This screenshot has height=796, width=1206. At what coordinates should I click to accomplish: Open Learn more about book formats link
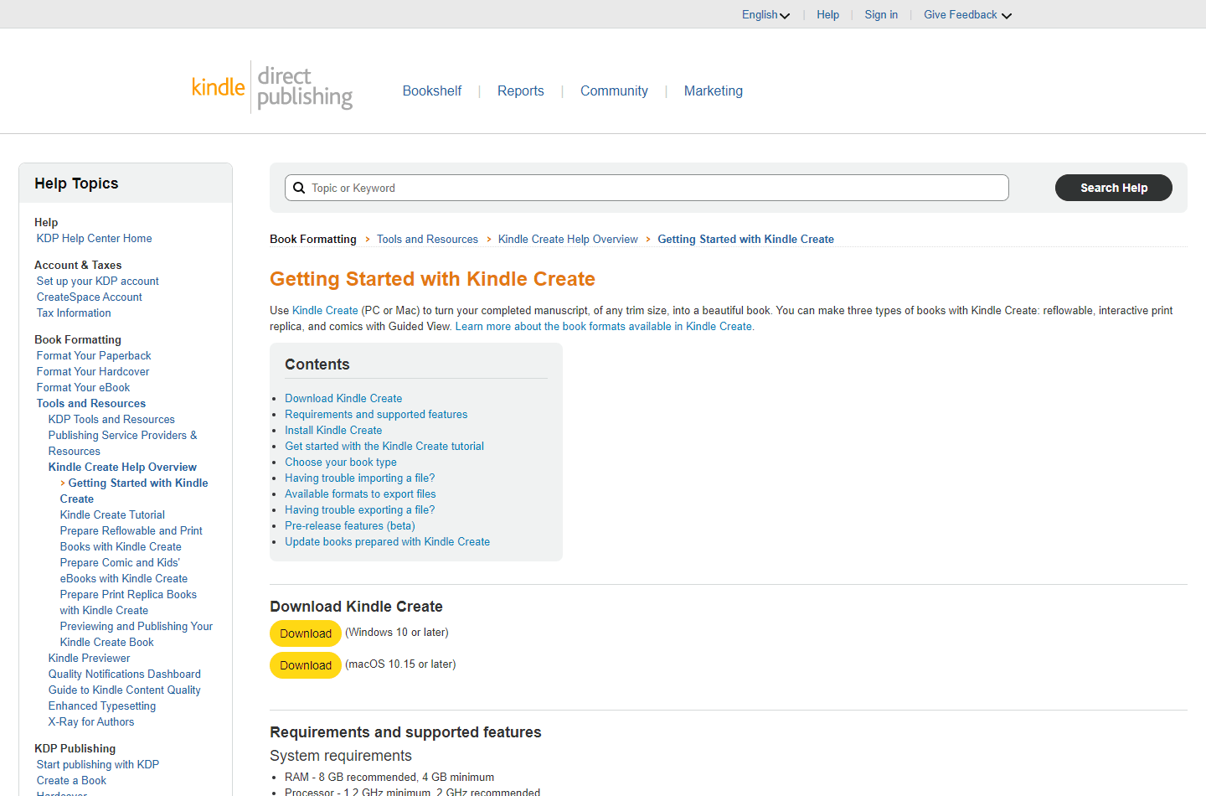(605, 326)
